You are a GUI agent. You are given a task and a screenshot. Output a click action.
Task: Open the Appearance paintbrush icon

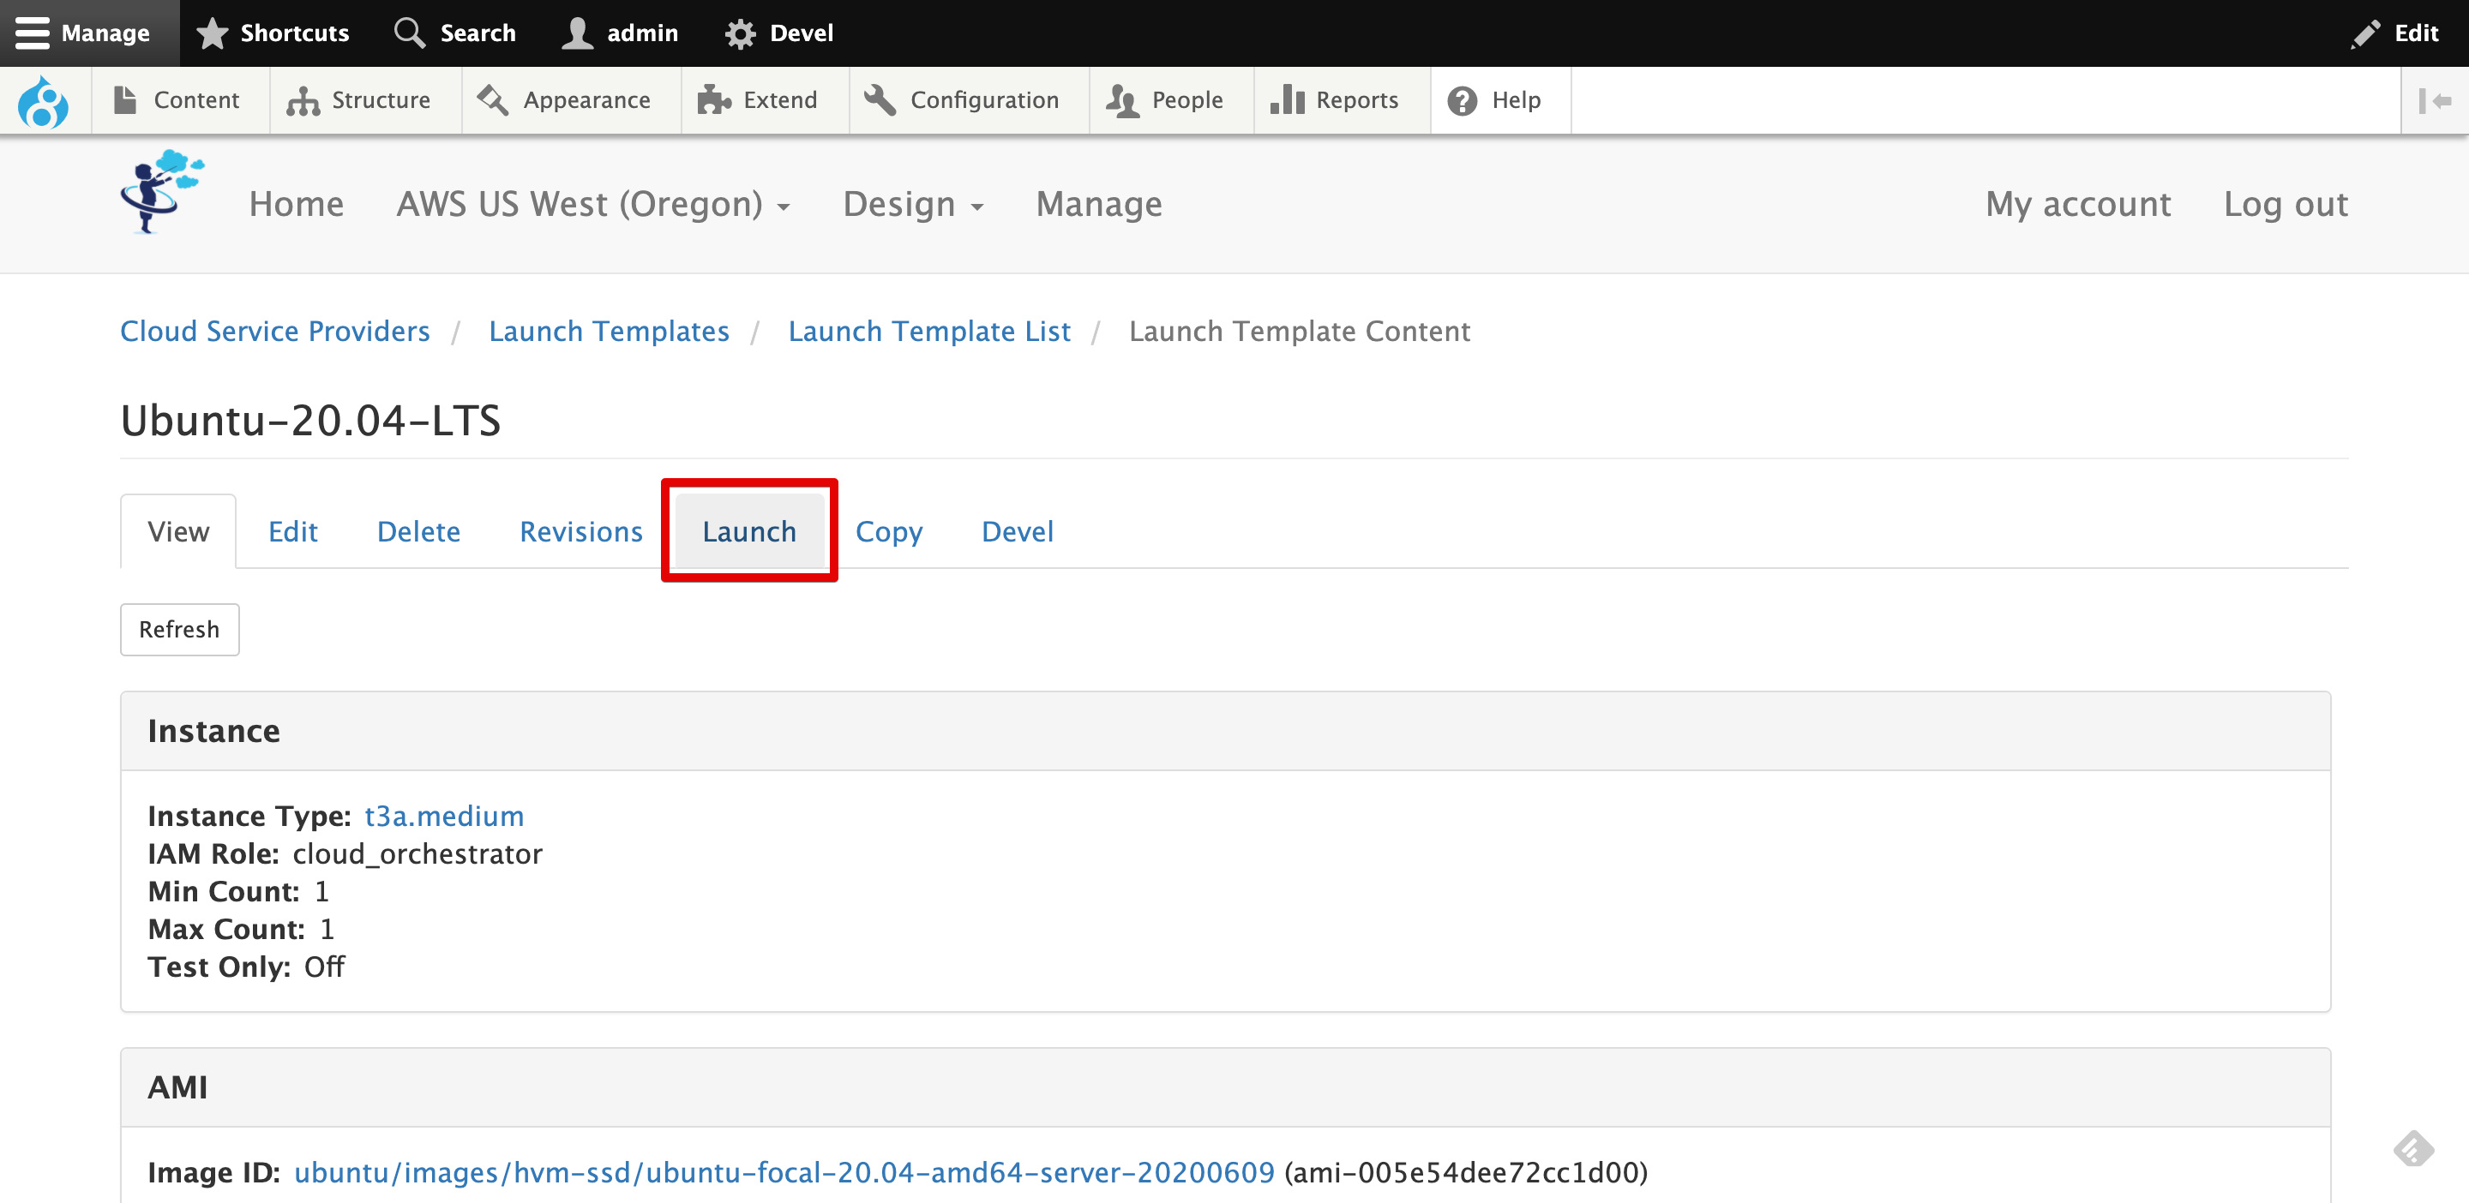(492, 99)
